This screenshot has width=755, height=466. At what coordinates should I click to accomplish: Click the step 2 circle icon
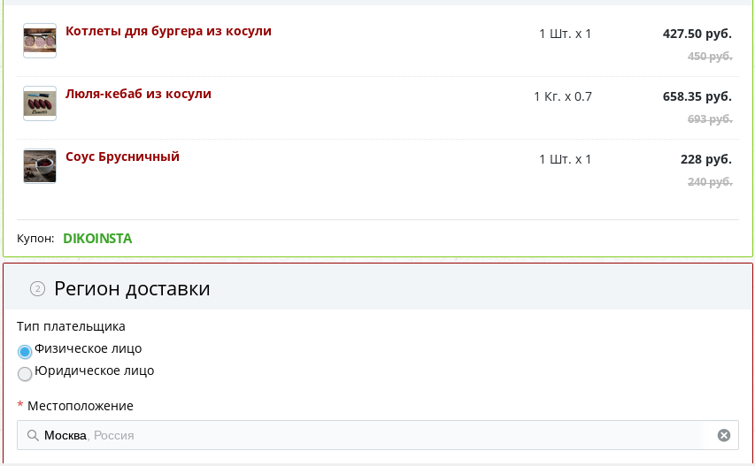[37, 288]
